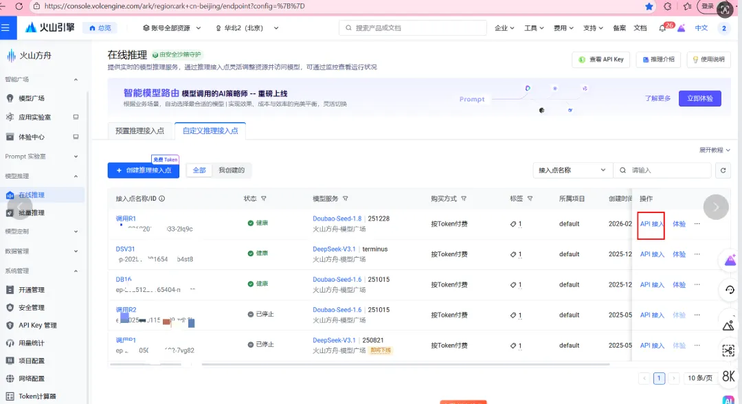Open 华北2（北京） region dropdown
This screenshot has width=742, height=404.
[x=247, y=28]
